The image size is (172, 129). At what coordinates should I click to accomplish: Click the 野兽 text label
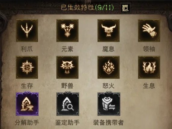pos(67,86)
